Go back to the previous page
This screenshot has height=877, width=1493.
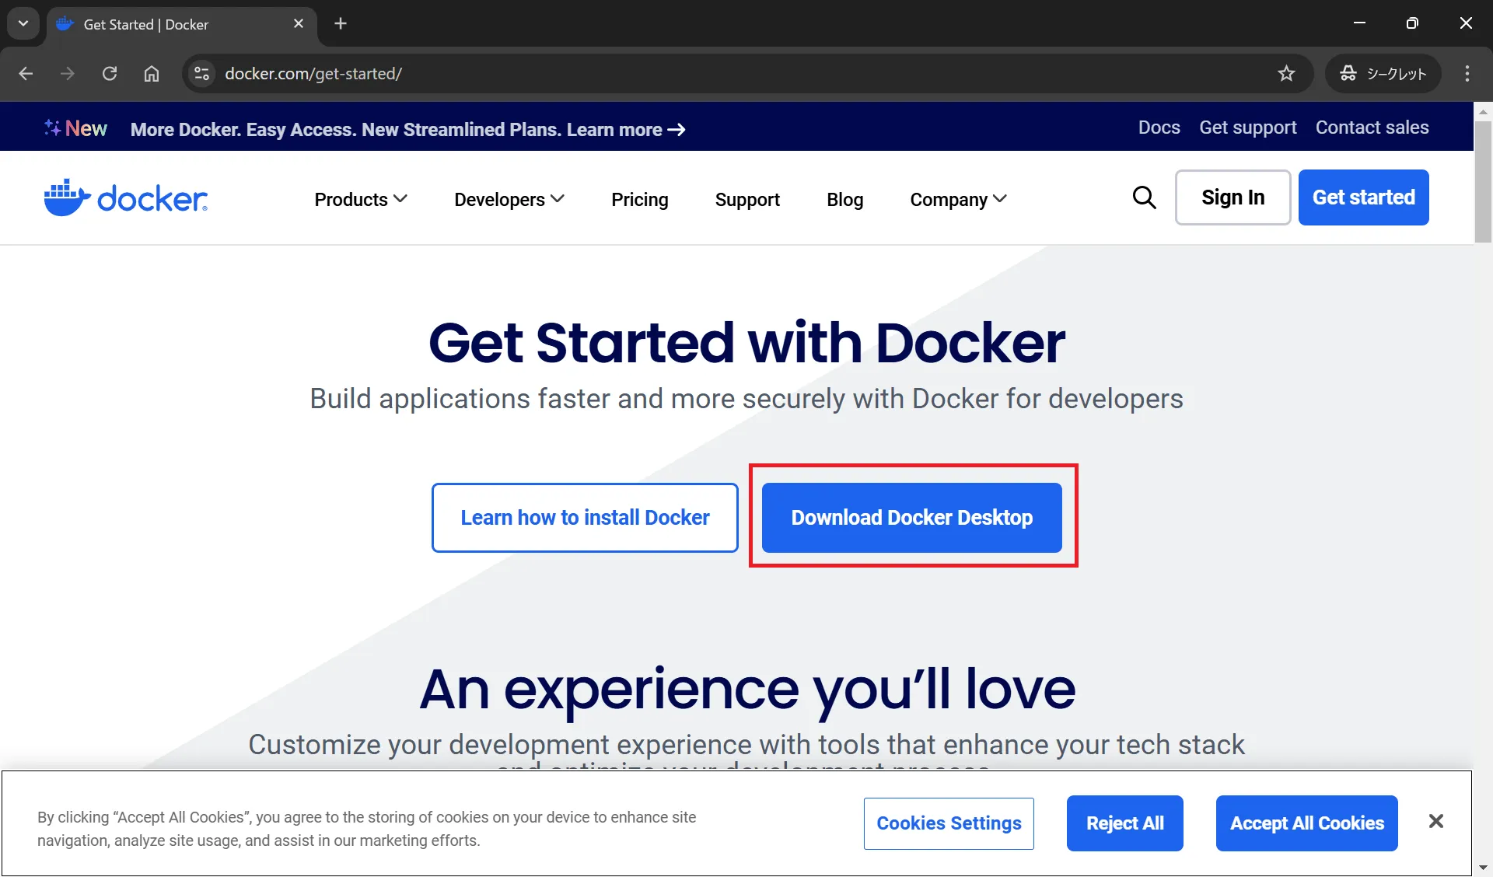[26, 73]
